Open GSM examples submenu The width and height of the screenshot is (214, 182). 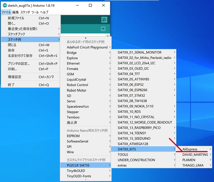[x=86, y=74]
